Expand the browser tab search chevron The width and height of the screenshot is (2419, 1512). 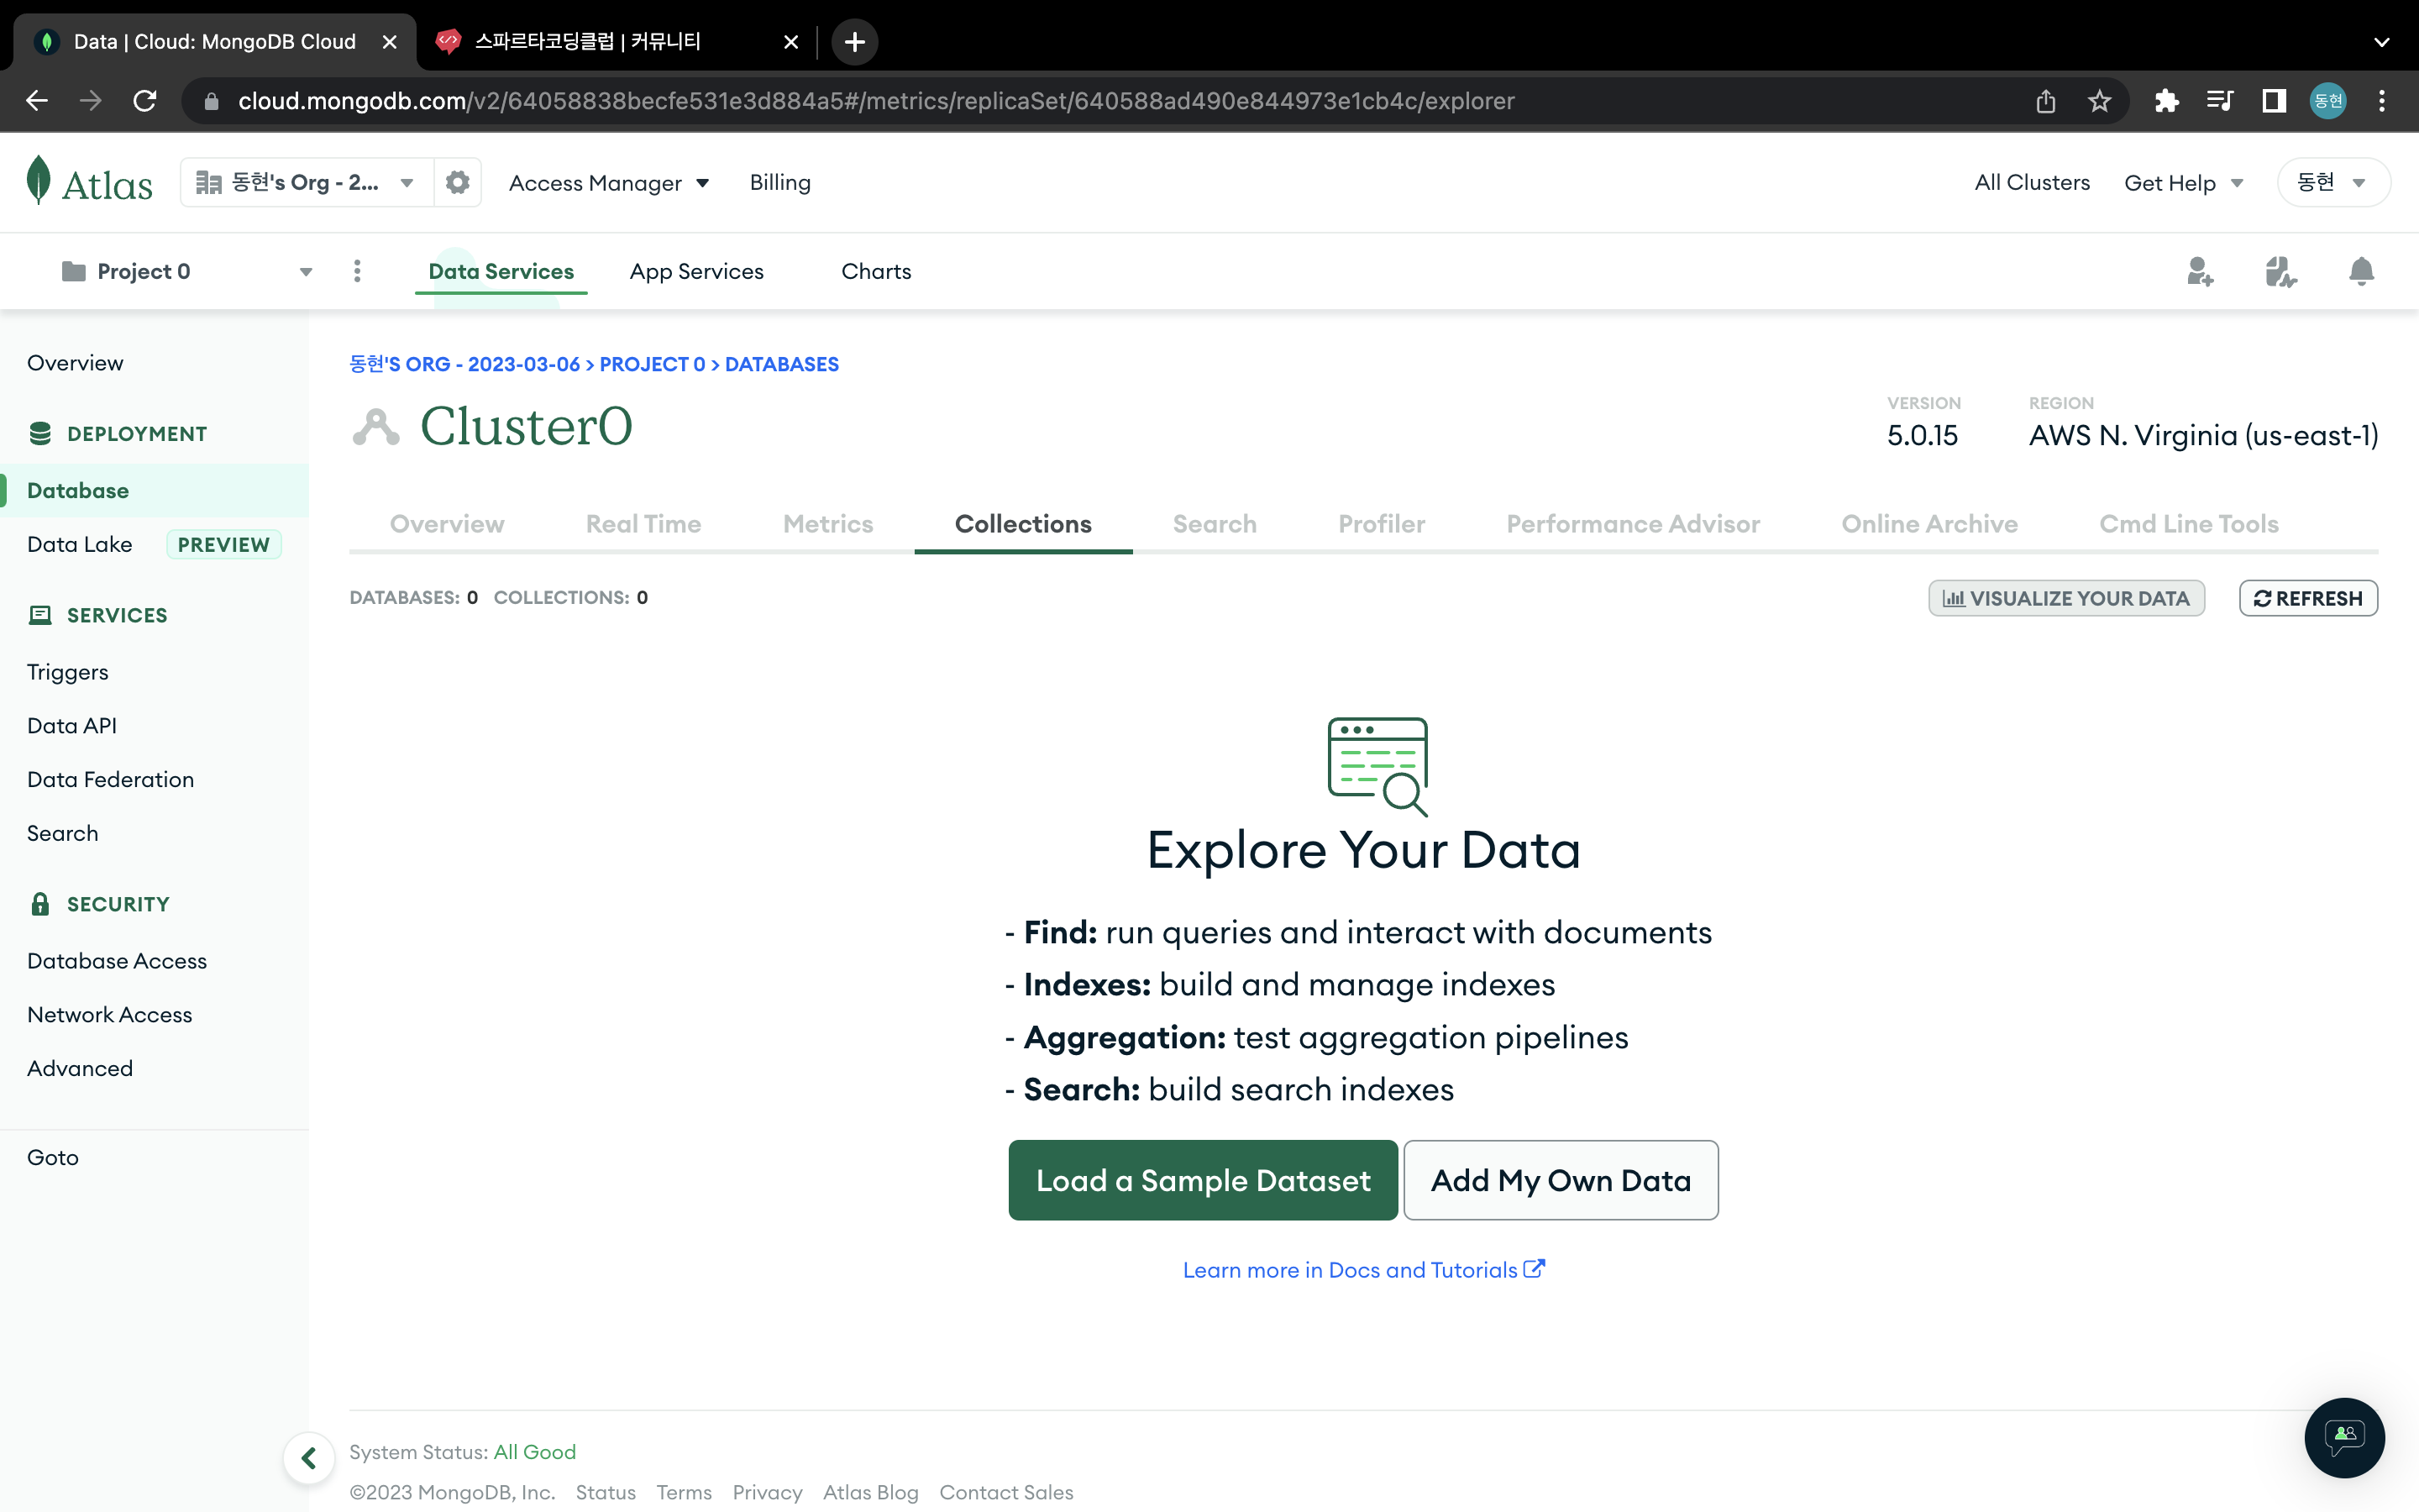2382,42
